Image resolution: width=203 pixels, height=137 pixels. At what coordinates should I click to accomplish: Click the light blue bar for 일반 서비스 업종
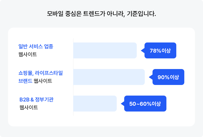105,50
